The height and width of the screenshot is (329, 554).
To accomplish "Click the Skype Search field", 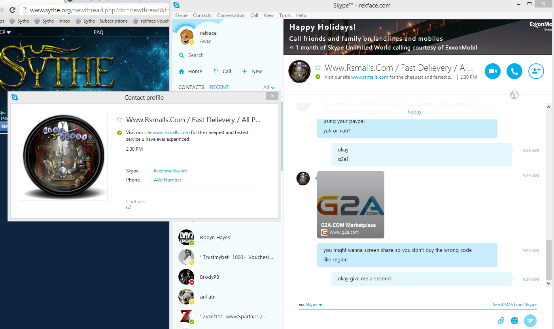I will 227,55.
